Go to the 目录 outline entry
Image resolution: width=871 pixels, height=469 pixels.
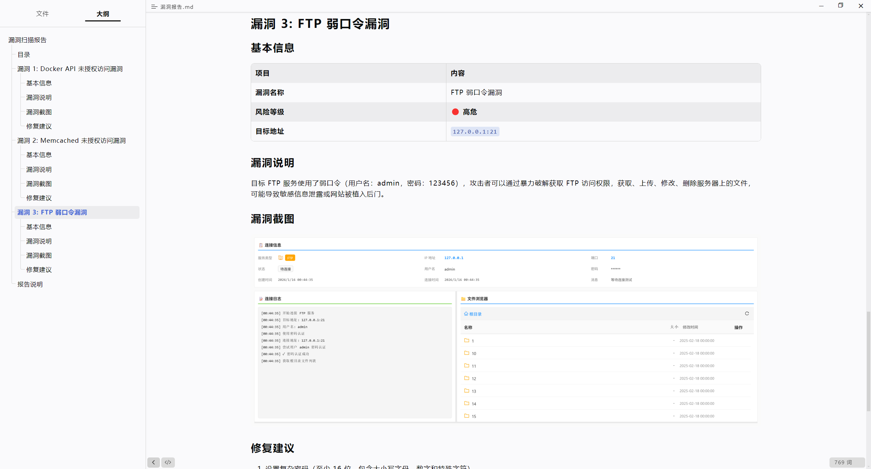click(x=24, y=55)
